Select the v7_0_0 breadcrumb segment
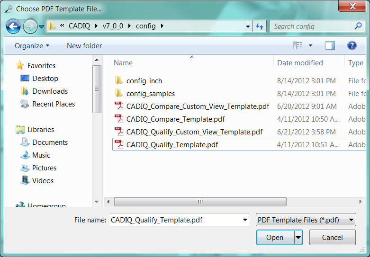Viewport: 370px width, 257px height. (113, 26)
